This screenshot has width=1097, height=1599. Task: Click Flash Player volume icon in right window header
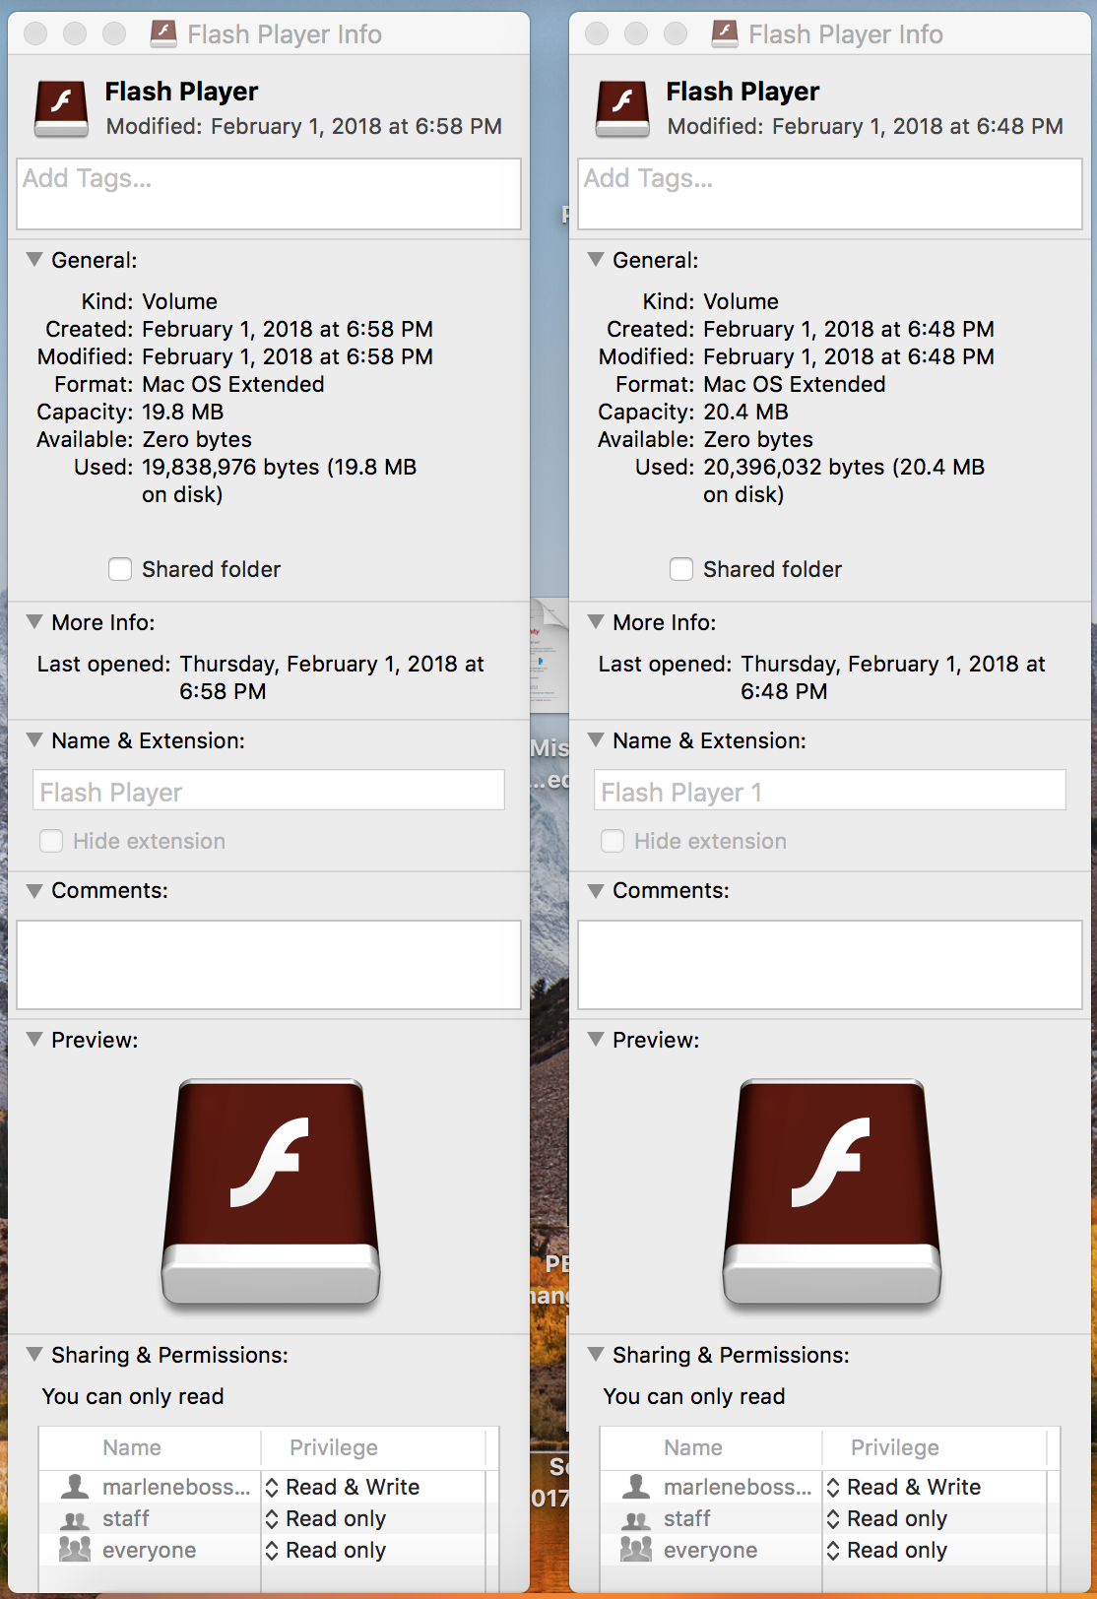[622, 108]
